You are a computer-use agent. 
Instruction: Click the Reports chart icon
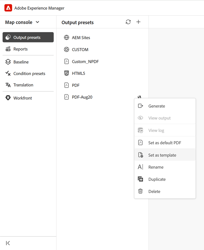[8, 49]
